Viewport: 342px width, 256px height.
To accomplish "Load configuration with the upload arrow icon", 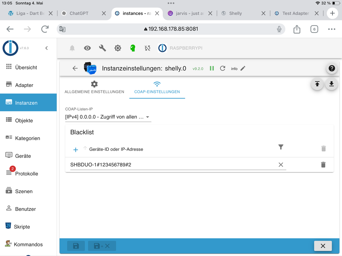I will (317, 84).
